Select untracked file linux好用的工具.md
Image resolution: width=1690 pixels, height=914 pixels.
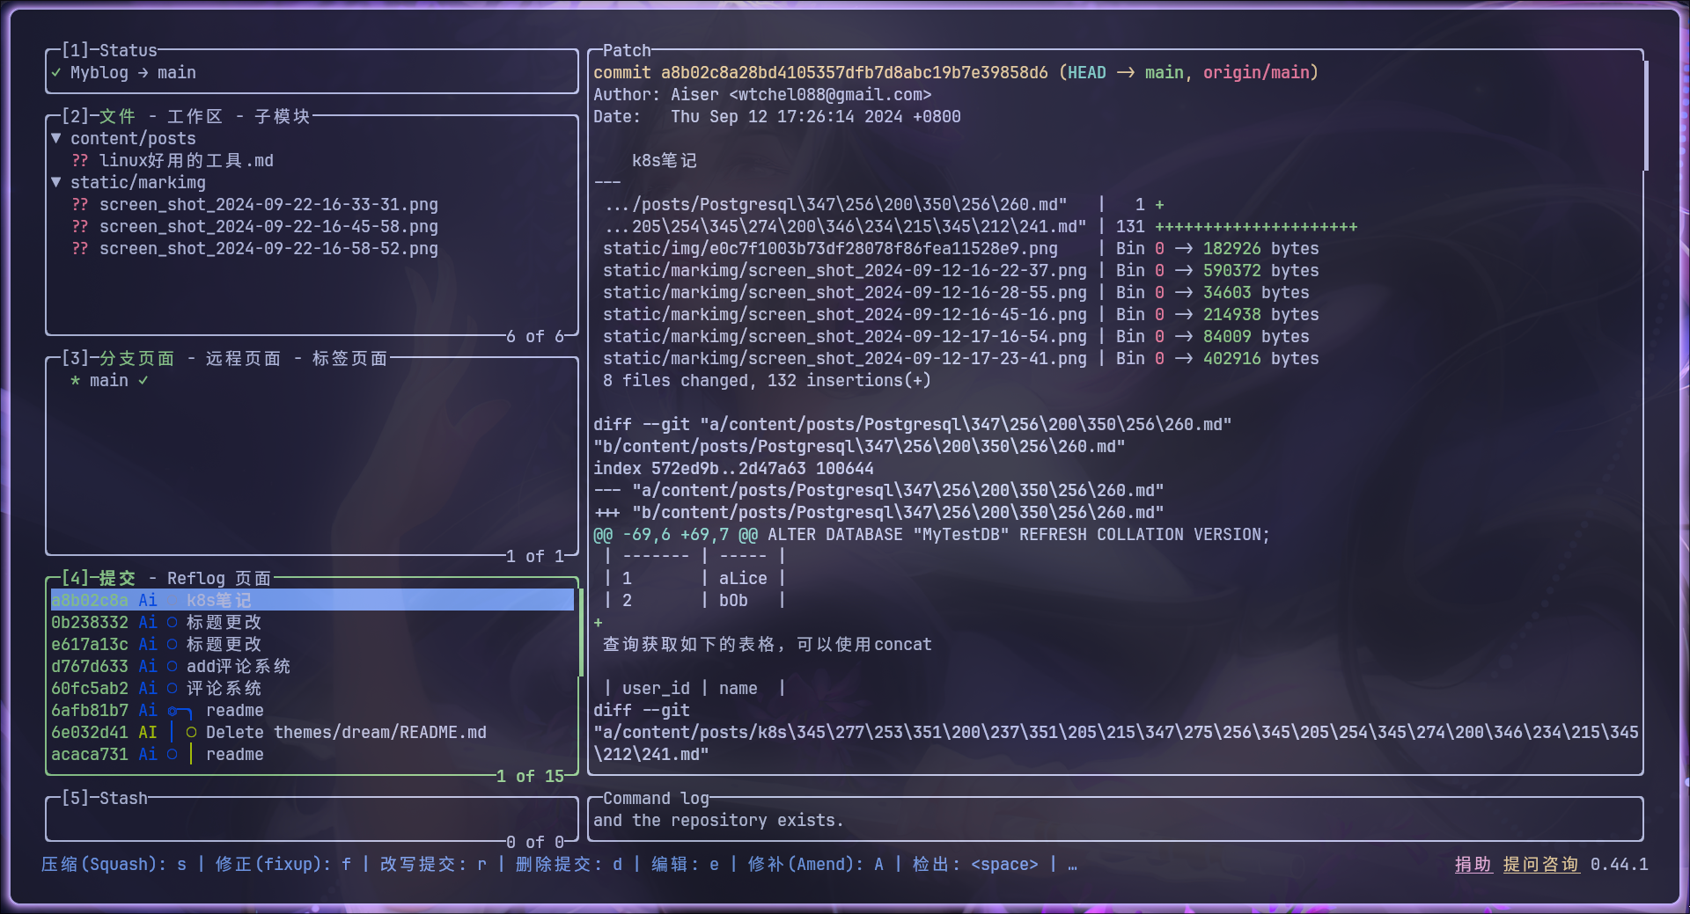187,160
